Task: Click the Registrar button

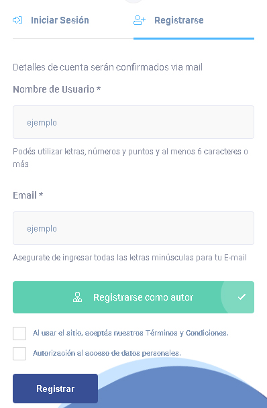Action: click(56, 389)
